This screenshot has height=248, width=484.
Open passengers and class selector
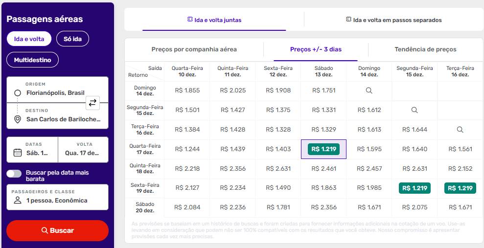point(57,197)
